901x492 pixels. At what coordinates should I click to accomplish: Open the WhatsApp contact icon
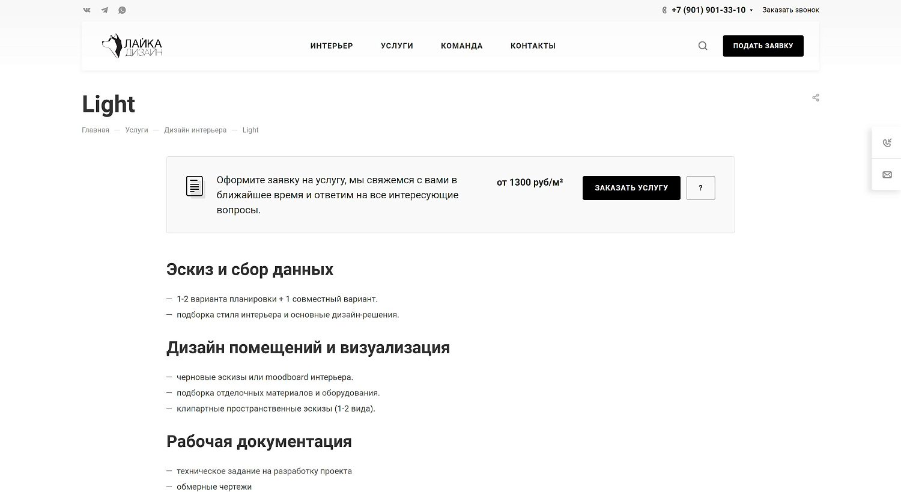click(x=123, y=10)
